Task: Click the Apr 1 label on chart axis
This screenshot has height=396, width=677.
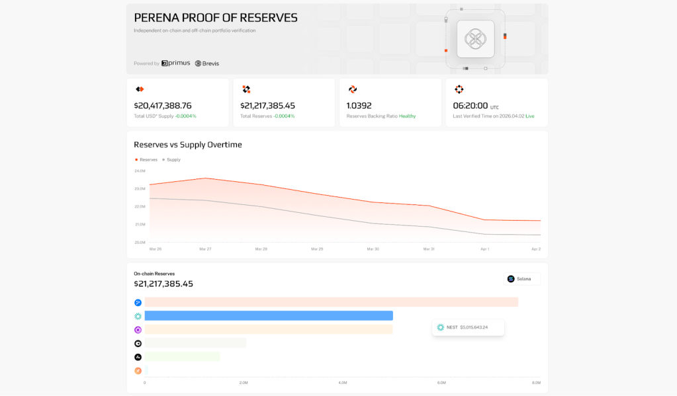Action: 484,249
